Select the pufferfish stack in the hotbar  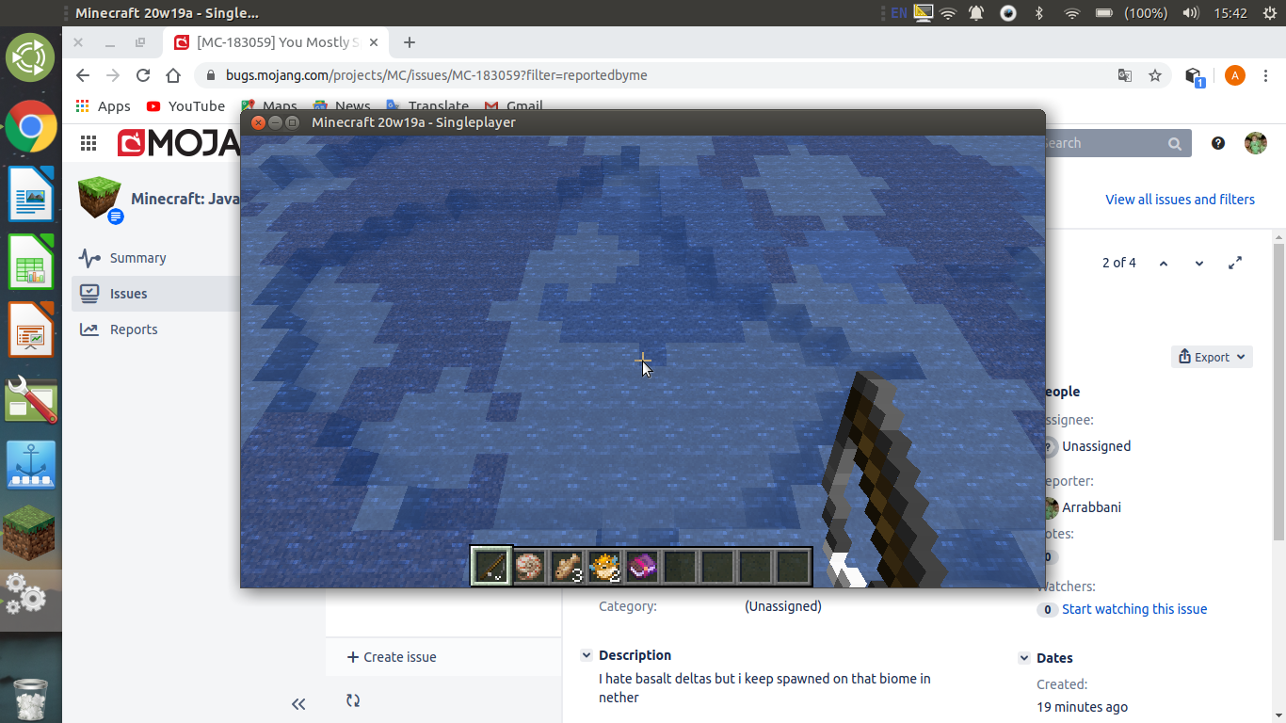604,566
